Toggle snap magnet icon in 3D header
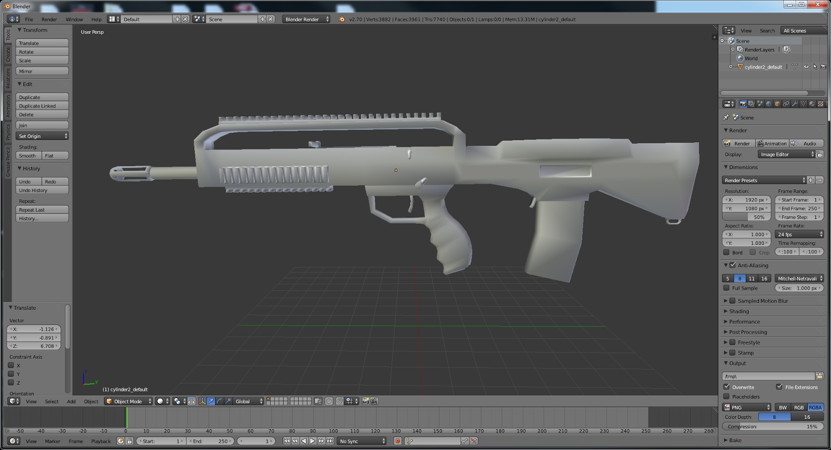Viewport: 831px width, 450px height. [339, 401]
